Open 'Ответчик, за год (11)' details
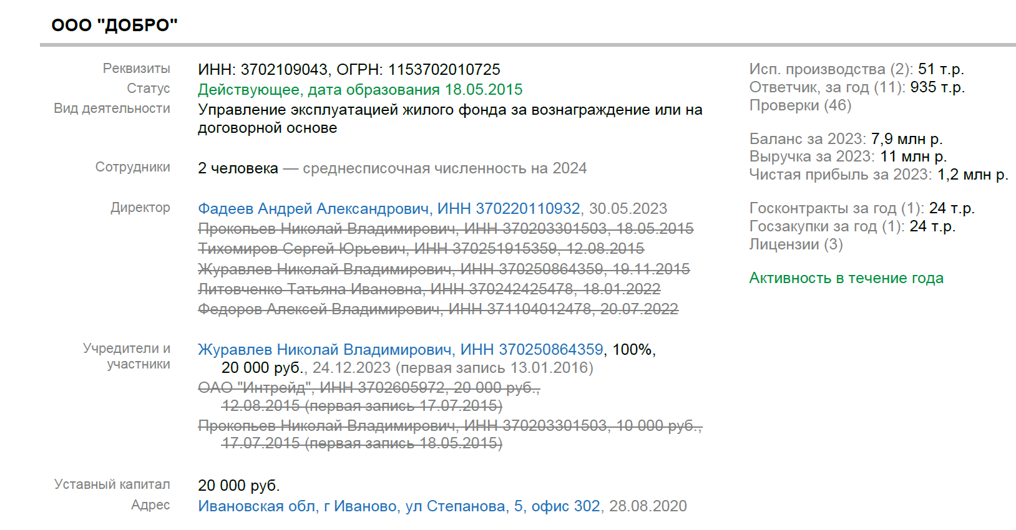The height and width of the screenshot is (530, 1016). click(827, 87)
